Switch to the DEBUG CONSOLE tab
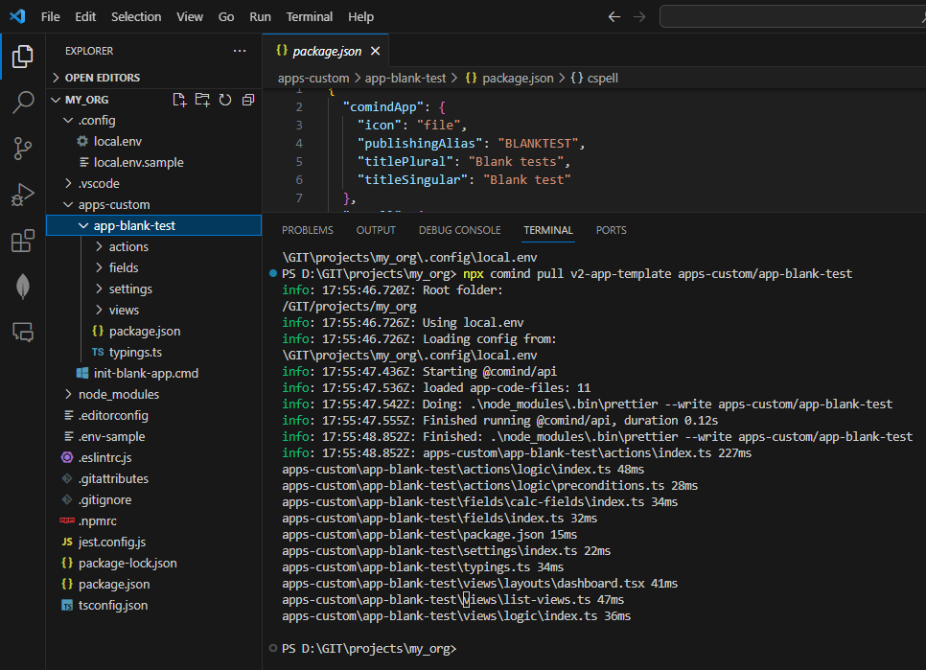Image resolution: width=926 pixels, height=670 pixels. point(459,230)
